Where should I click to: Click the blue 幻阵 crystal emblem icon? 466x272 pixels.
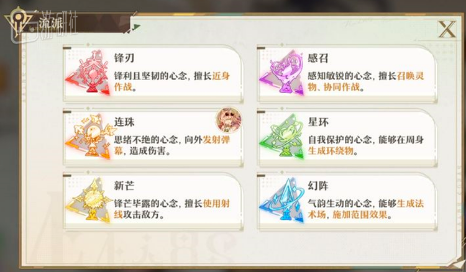coord(282,201)
